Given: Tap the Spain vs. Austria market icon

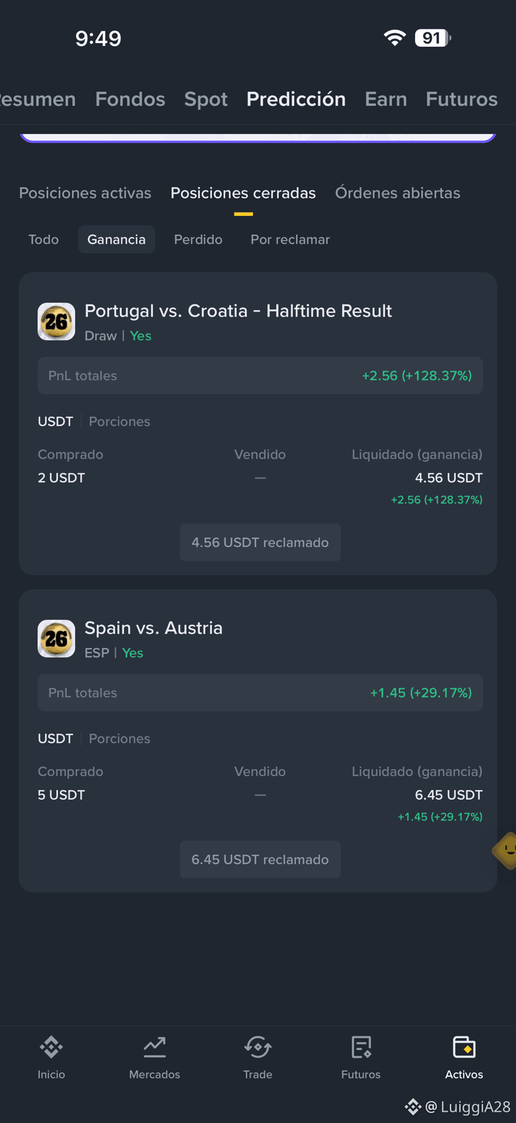Looking at the screenshot, I should coord(56,639).
